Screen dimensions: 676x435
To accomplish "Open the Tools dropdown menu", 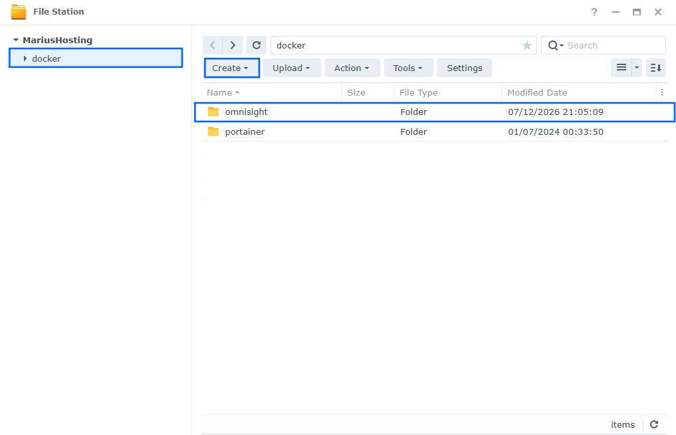I will click(408, 68).
